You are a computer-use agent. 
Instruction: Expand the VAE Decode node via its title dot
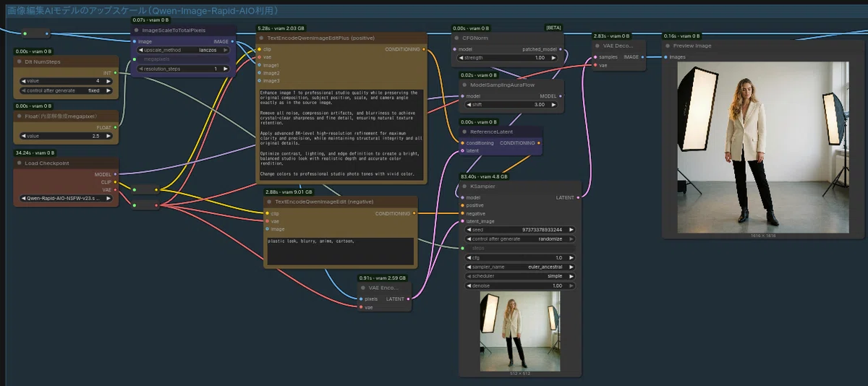click(x=597, y=45)
